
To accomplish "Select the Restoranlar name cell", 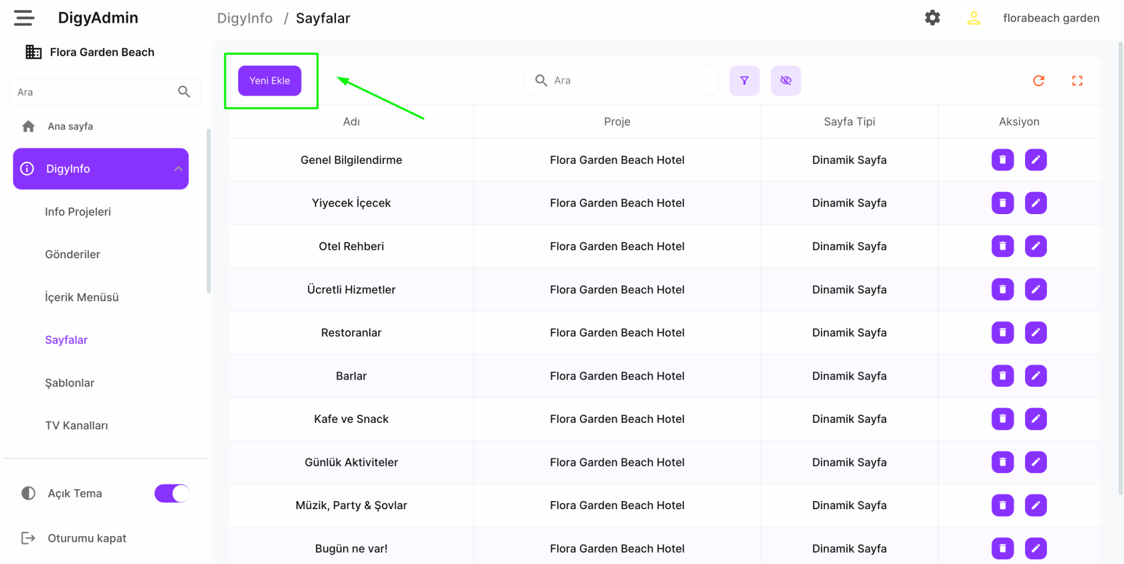I will click(351, 333).
